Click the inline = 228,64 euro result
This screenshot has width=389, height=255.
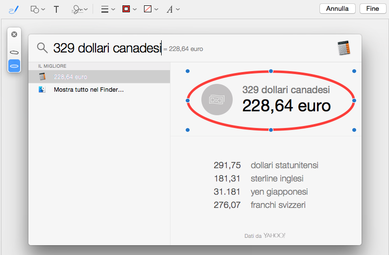[x=183, y=49]
